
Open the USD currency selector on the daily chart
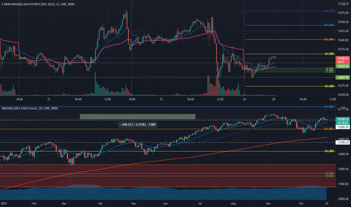tap(343, 108)
